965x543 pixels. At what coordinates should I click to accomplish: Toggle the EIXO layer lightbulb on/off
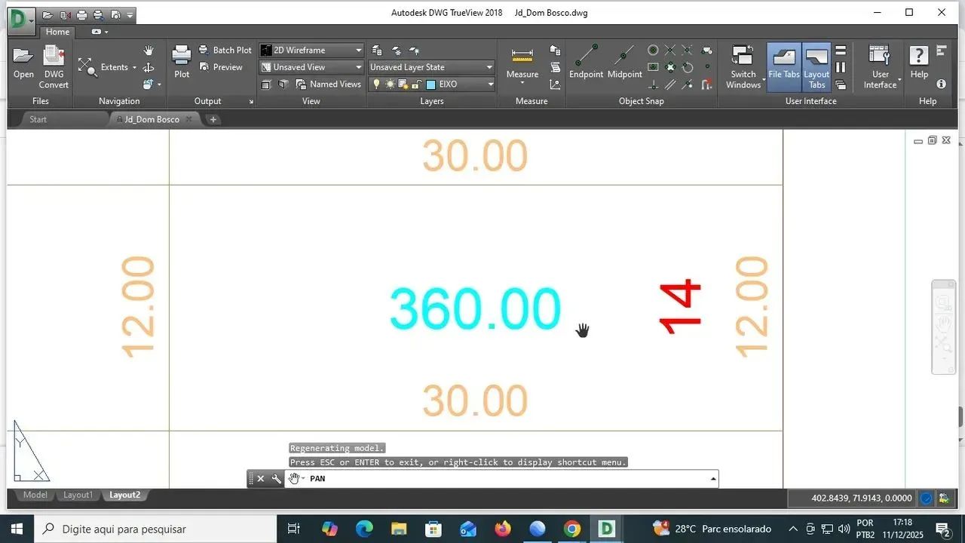(377, 84)
